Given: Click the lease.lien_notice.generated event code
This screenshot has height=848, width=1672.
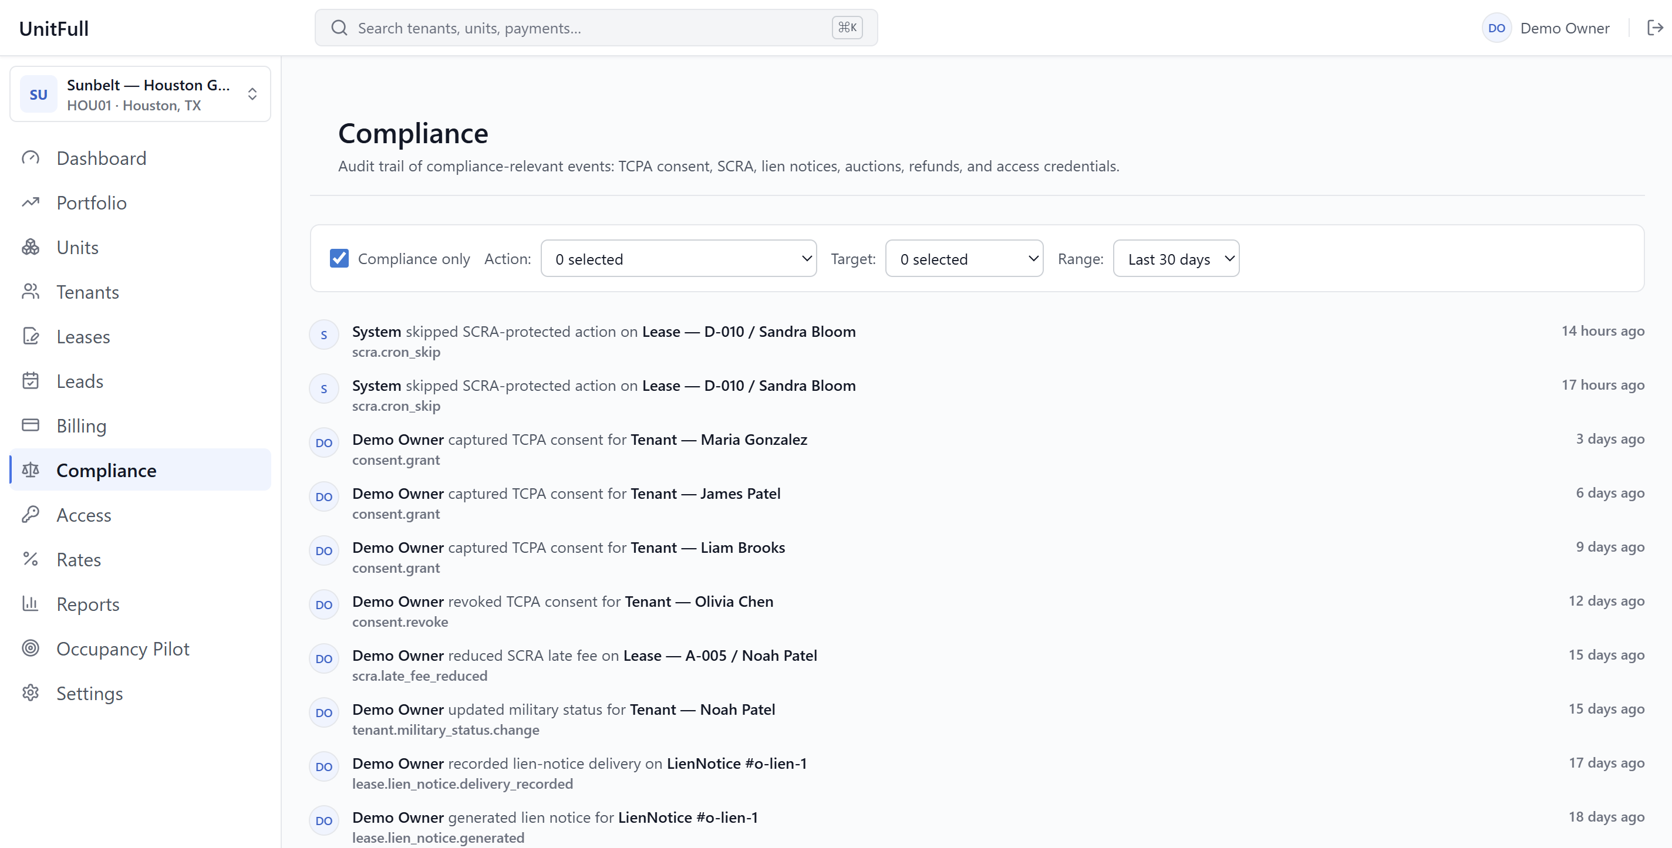Looking at the screenshot, I should [438, 837].
